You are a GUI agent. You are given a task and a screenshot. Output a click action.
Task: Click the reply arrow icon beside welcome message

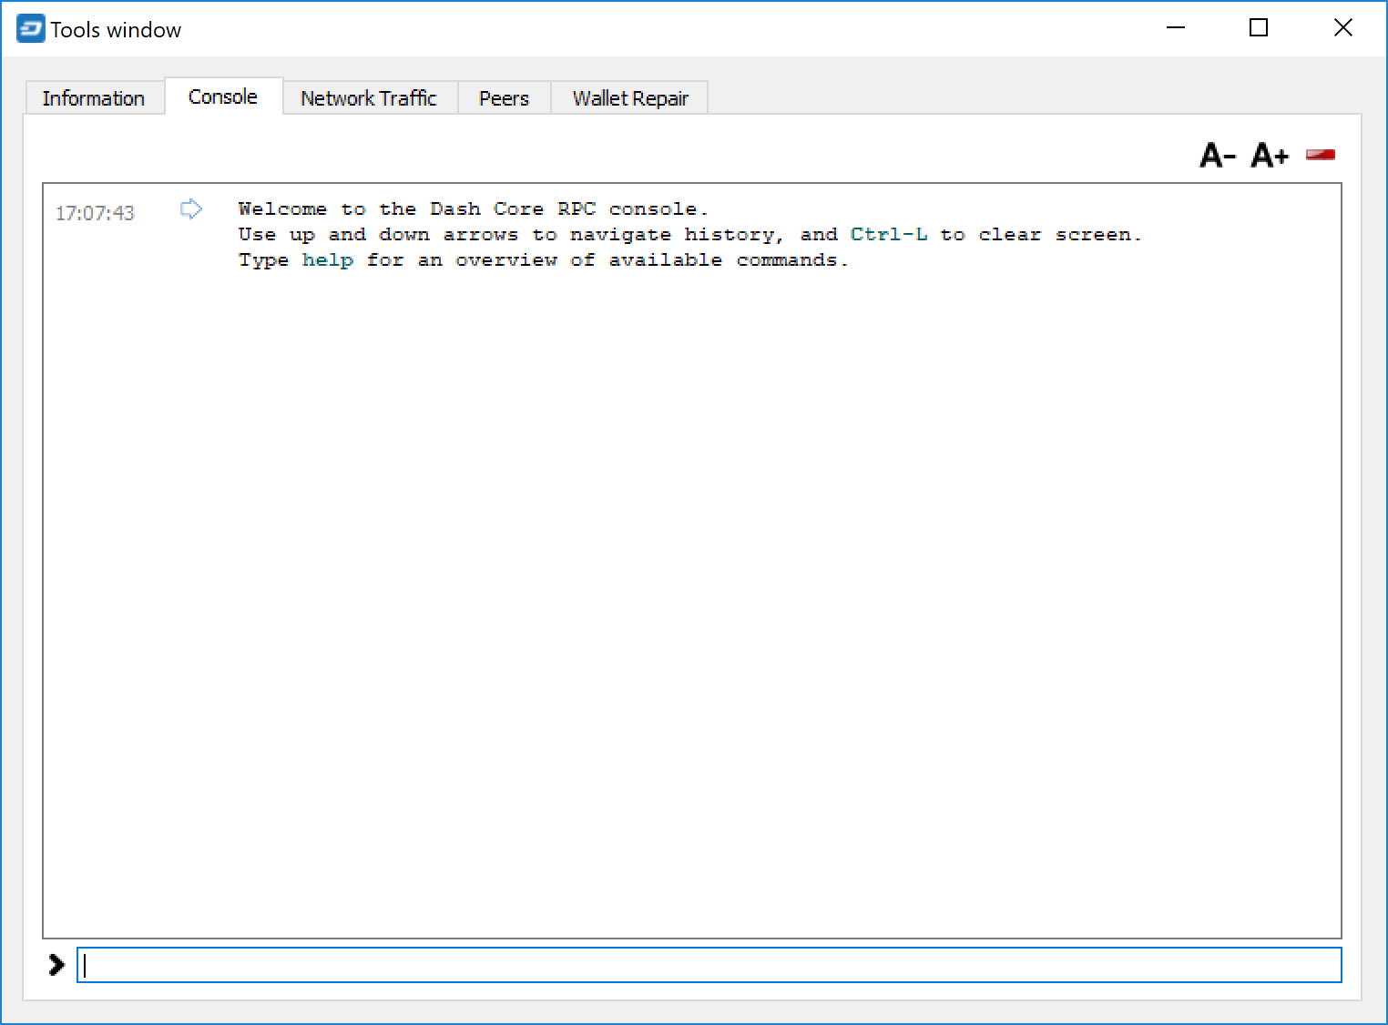pos(191,209)
